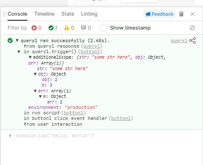
Task: Open button1 link in click event handler line
Action: [x=121, y=118]
